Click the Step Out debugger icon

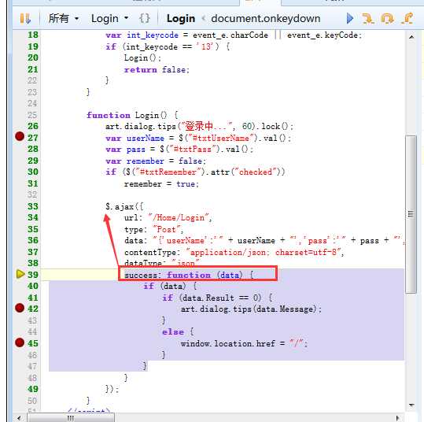[x=407, y=18]
